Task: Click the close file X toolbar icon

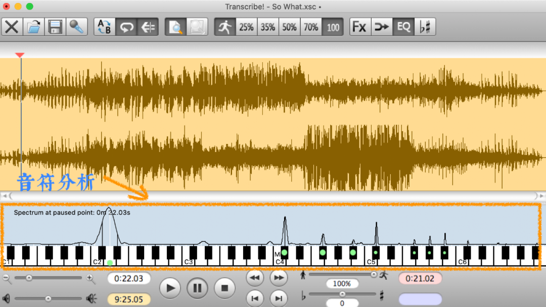Action: tap(12, 27)
